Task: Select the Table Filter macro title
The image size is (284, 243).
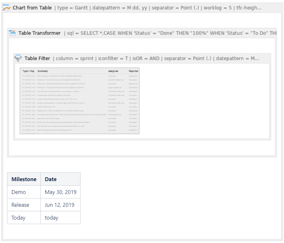Action: point(37,58)
